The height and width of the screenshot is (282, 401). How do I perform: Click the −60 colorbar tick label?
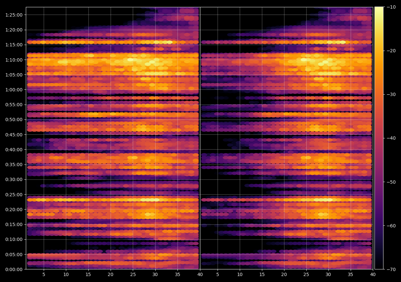(x=391, y=226)
